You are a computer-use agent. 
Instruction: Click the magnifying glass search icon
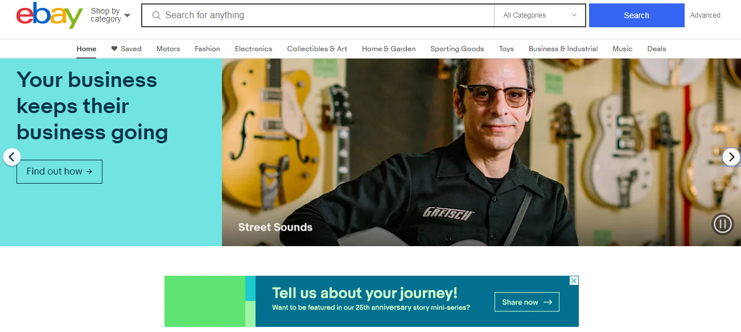(157, 15)
